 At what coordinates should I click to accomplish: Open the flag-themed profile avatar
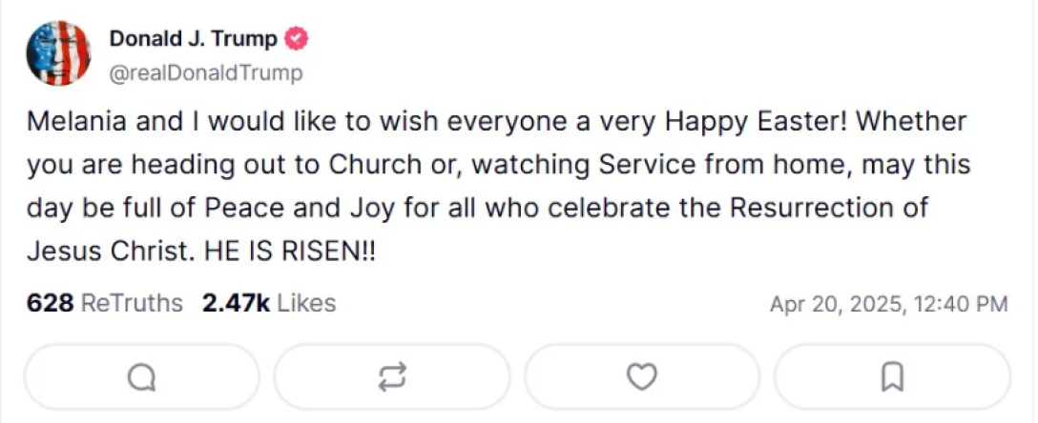pyautogui.click(x=58, y=53)
